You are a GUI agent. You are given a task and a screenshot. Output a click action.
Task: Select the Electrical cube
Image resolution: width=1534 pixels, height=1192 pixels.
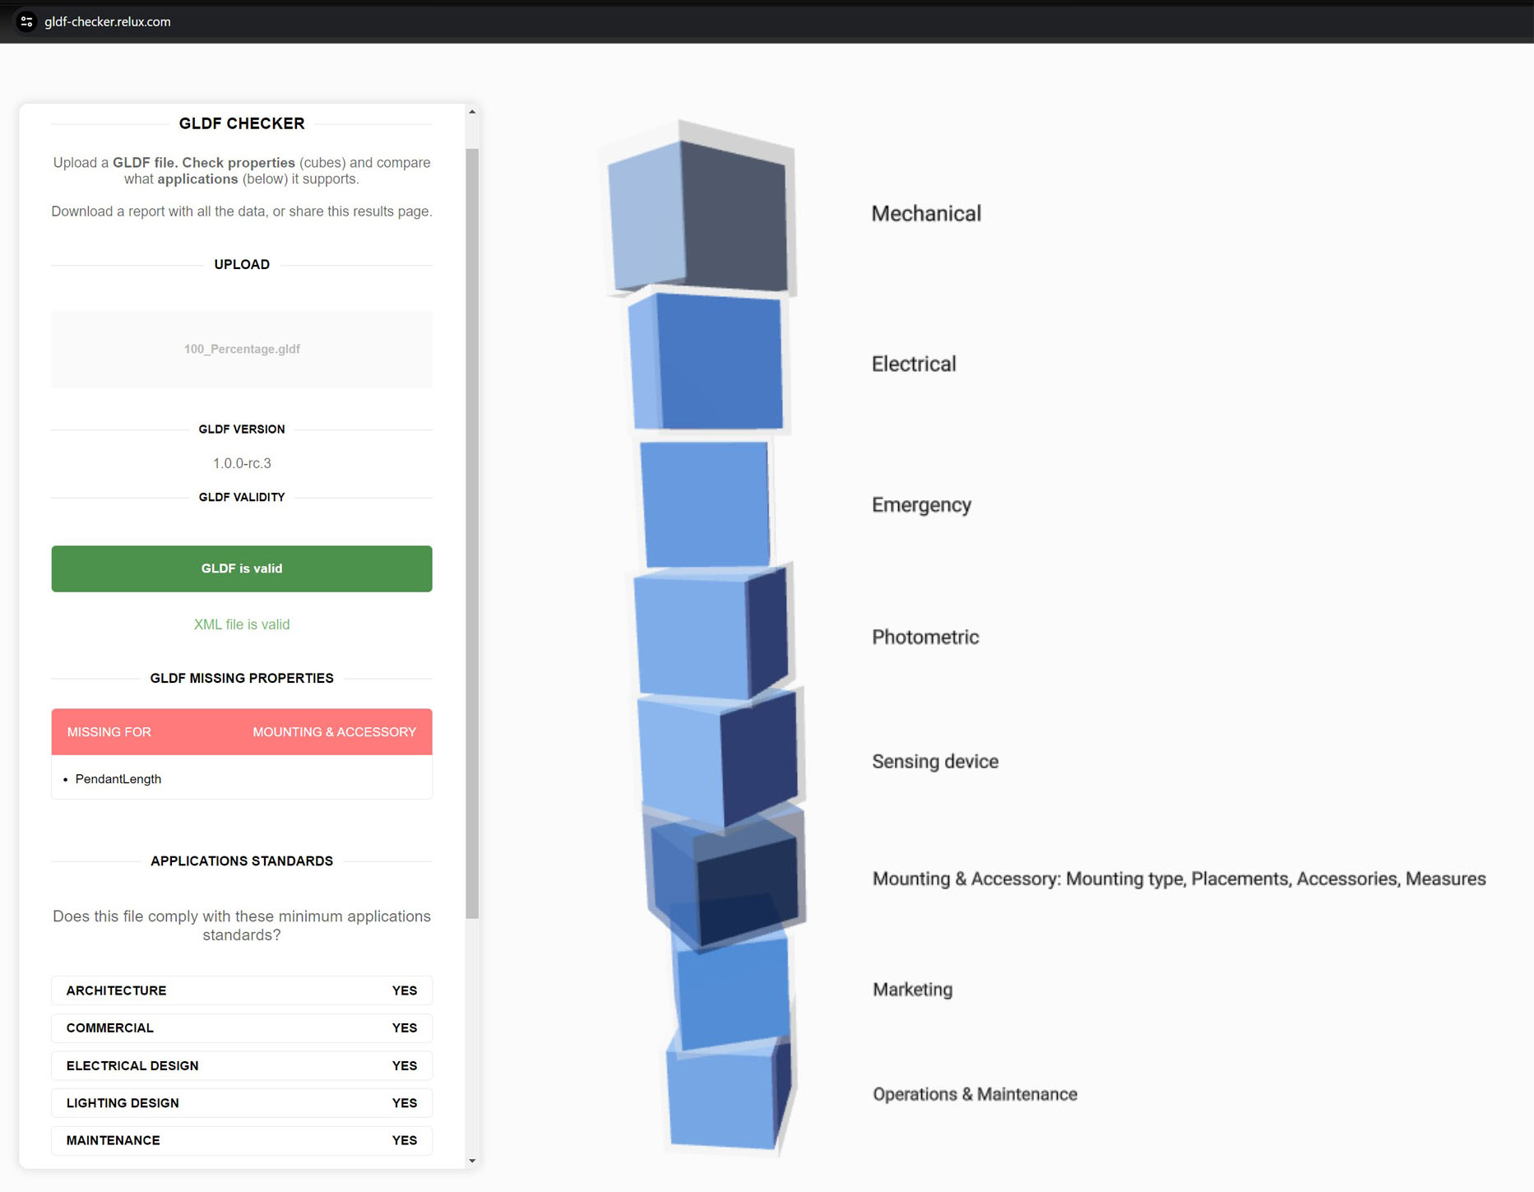click(x=707, y=362)
